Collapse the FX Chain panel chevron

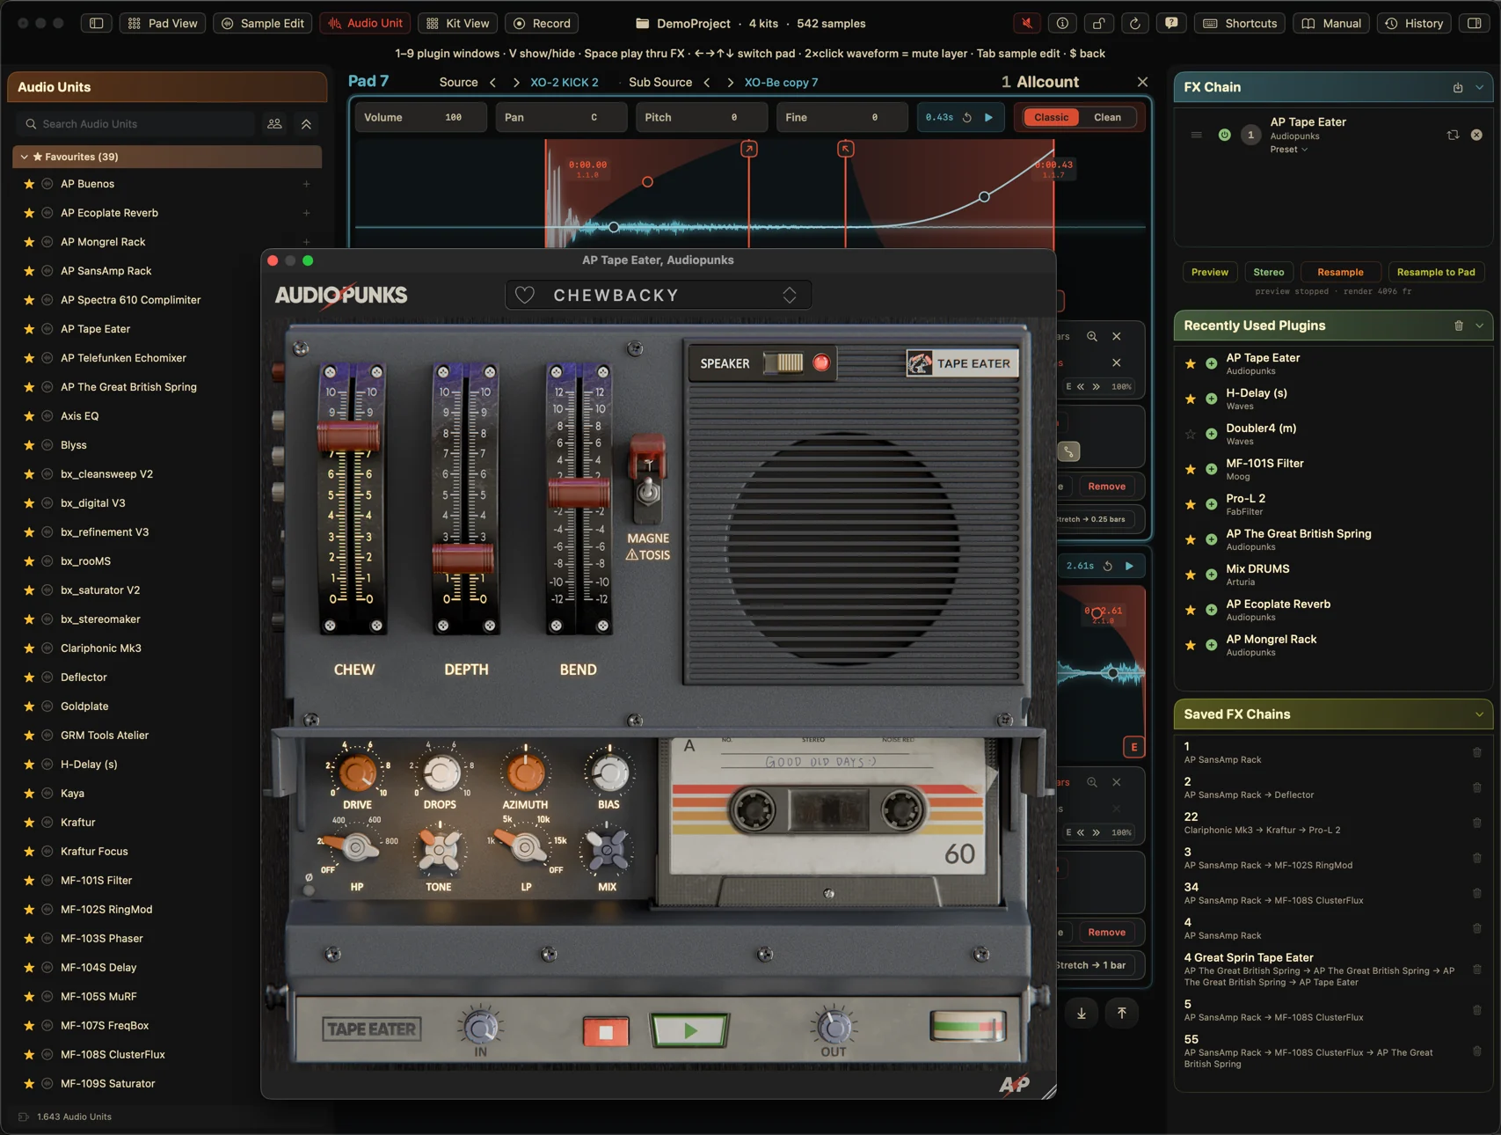pyautogui.click(x=1479, y=87)
